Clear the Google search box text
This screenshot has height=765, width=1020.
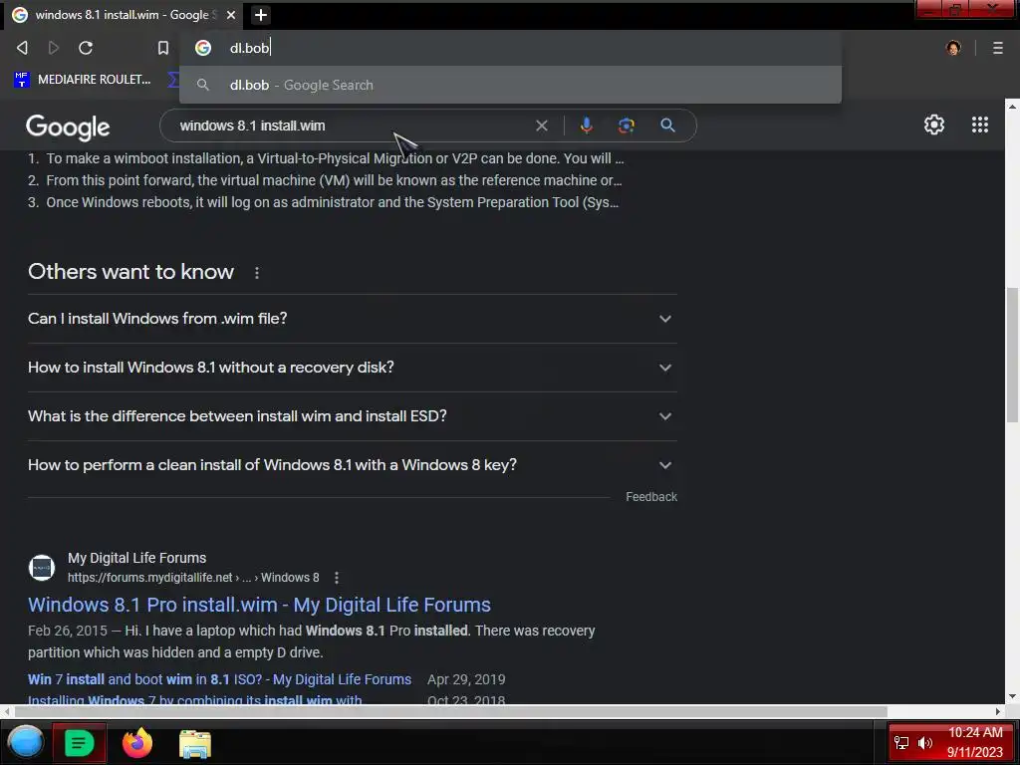541,126
